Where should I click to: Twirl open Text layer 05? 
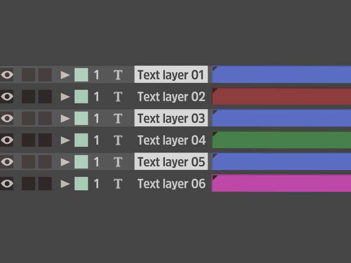pos(65,162)
